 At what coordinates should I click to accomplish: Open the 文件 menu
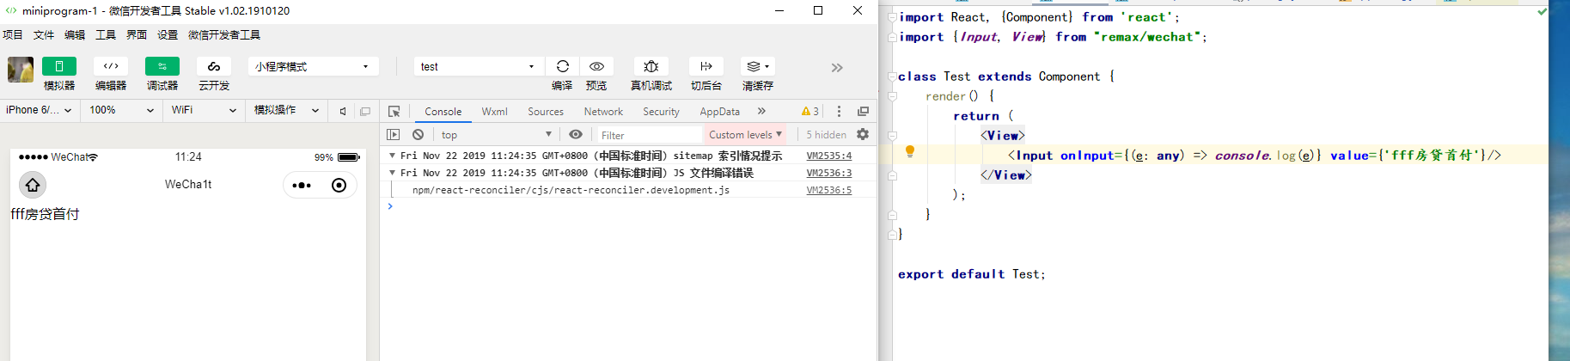tap(44, 34)
